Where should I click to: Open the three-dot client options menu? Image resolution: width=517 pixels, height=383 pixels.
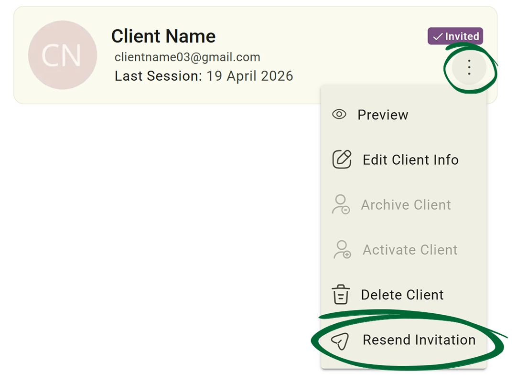tap(469, 67)
